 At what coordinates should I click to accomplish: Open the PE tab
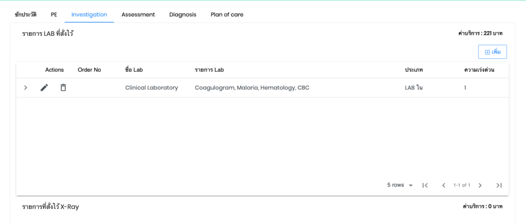tap(54, 14)
